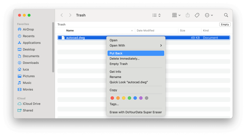Apply the yellow tag color
Screen dimensions: 246x136
coord(124,98)
